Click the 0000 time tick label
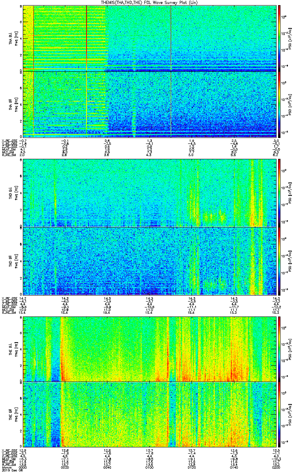 (x=23, y=468)
